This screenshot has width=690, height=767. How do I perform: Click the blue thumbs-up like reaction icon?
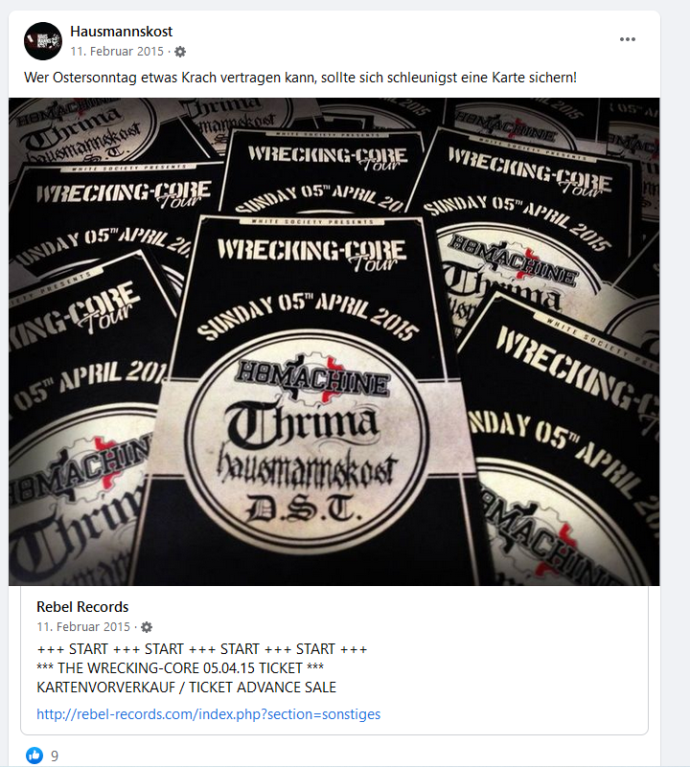[34, 756]
